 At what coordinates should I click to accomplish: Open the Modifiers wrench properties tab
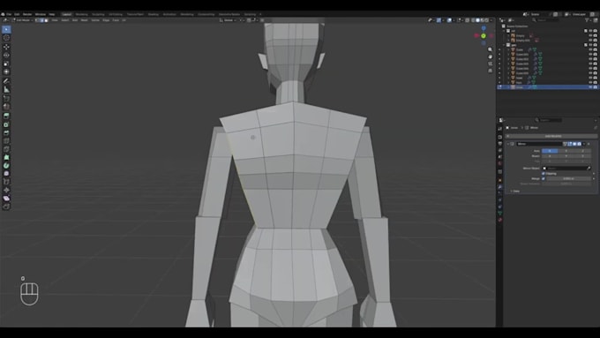pos(499,187)
